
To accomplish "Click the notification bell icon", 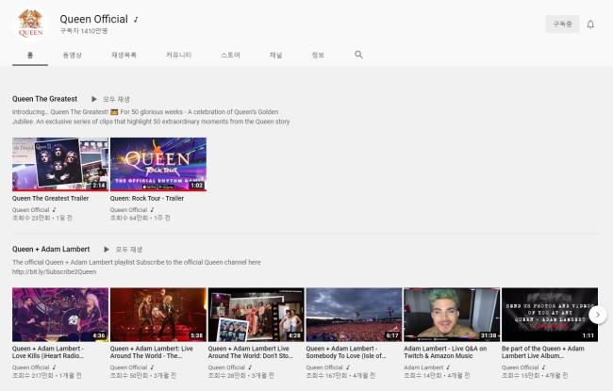I will [x=590, y=24].
